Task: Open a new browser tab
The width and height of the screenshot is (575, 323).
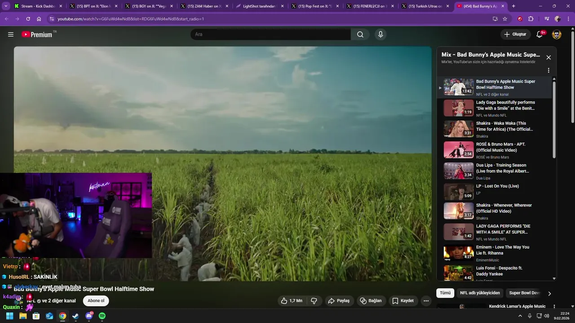Action: tap(513, 6)
